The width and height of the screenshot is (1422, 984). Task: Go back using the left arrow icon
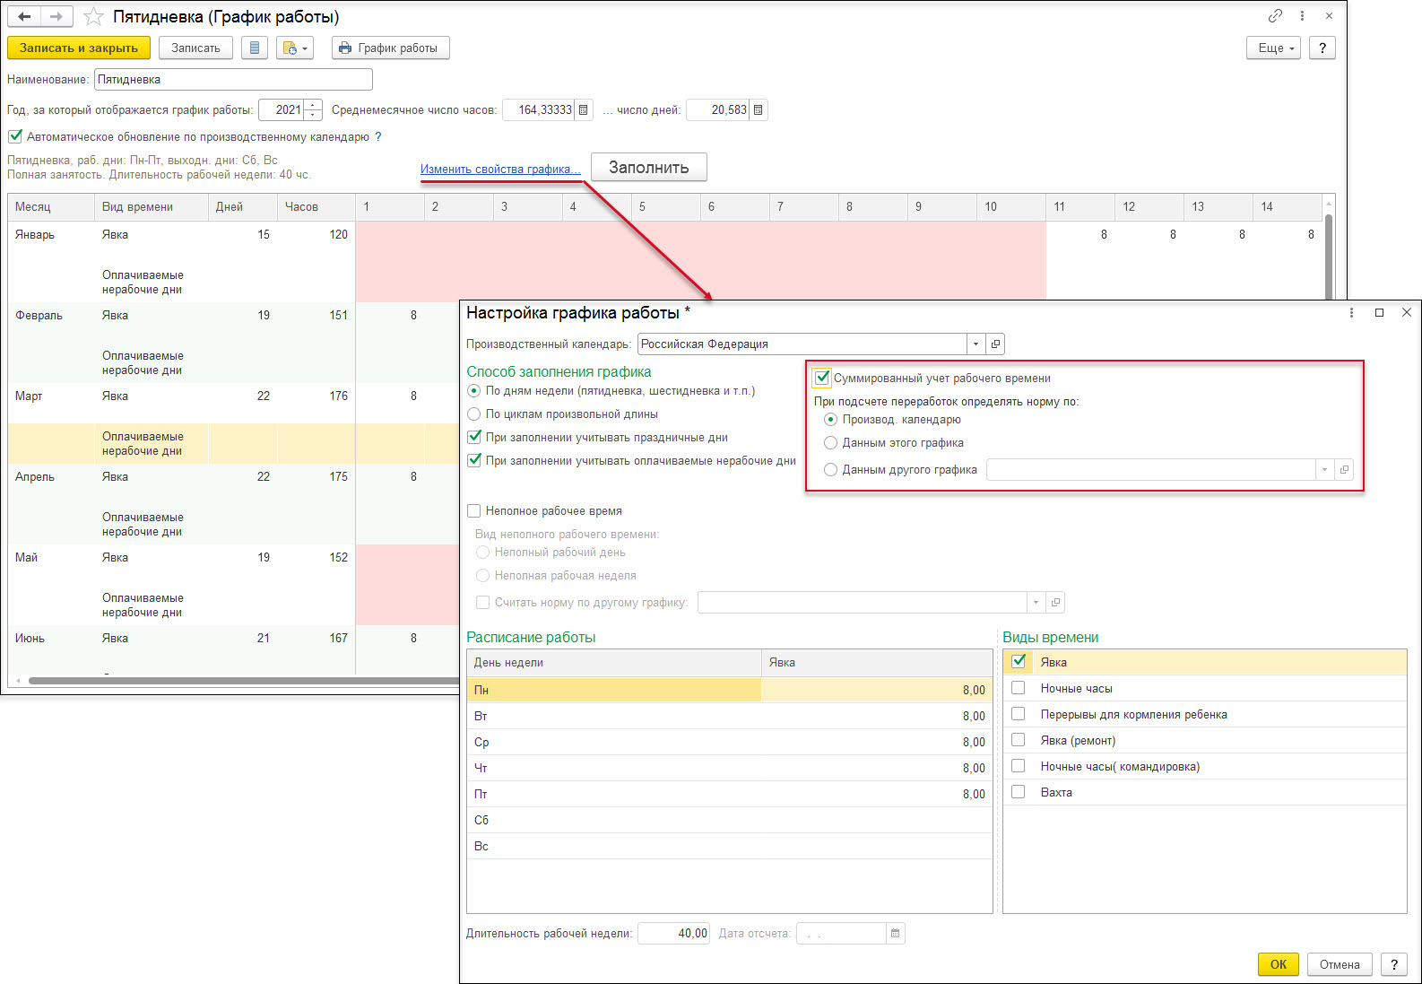(x=24, y=17)
